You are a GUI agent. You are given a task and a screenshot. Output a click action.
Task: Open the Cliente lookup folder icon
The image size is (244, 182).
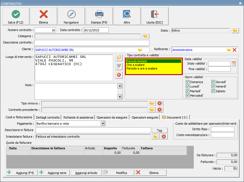(x=140, y=50)
